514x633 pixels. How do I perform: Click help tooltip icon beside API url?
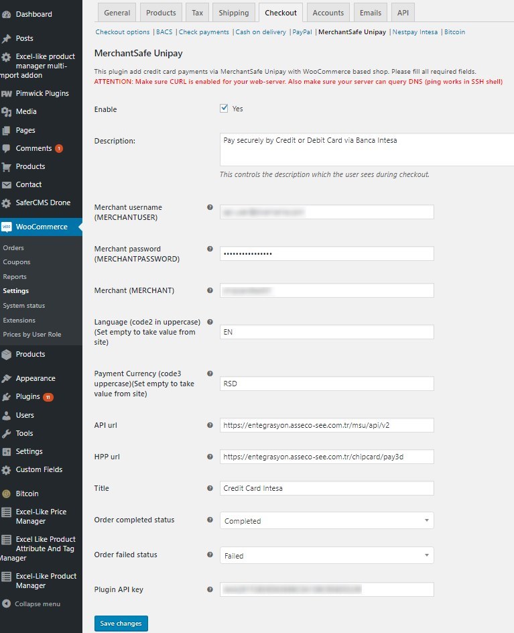[x=210, y=425]
